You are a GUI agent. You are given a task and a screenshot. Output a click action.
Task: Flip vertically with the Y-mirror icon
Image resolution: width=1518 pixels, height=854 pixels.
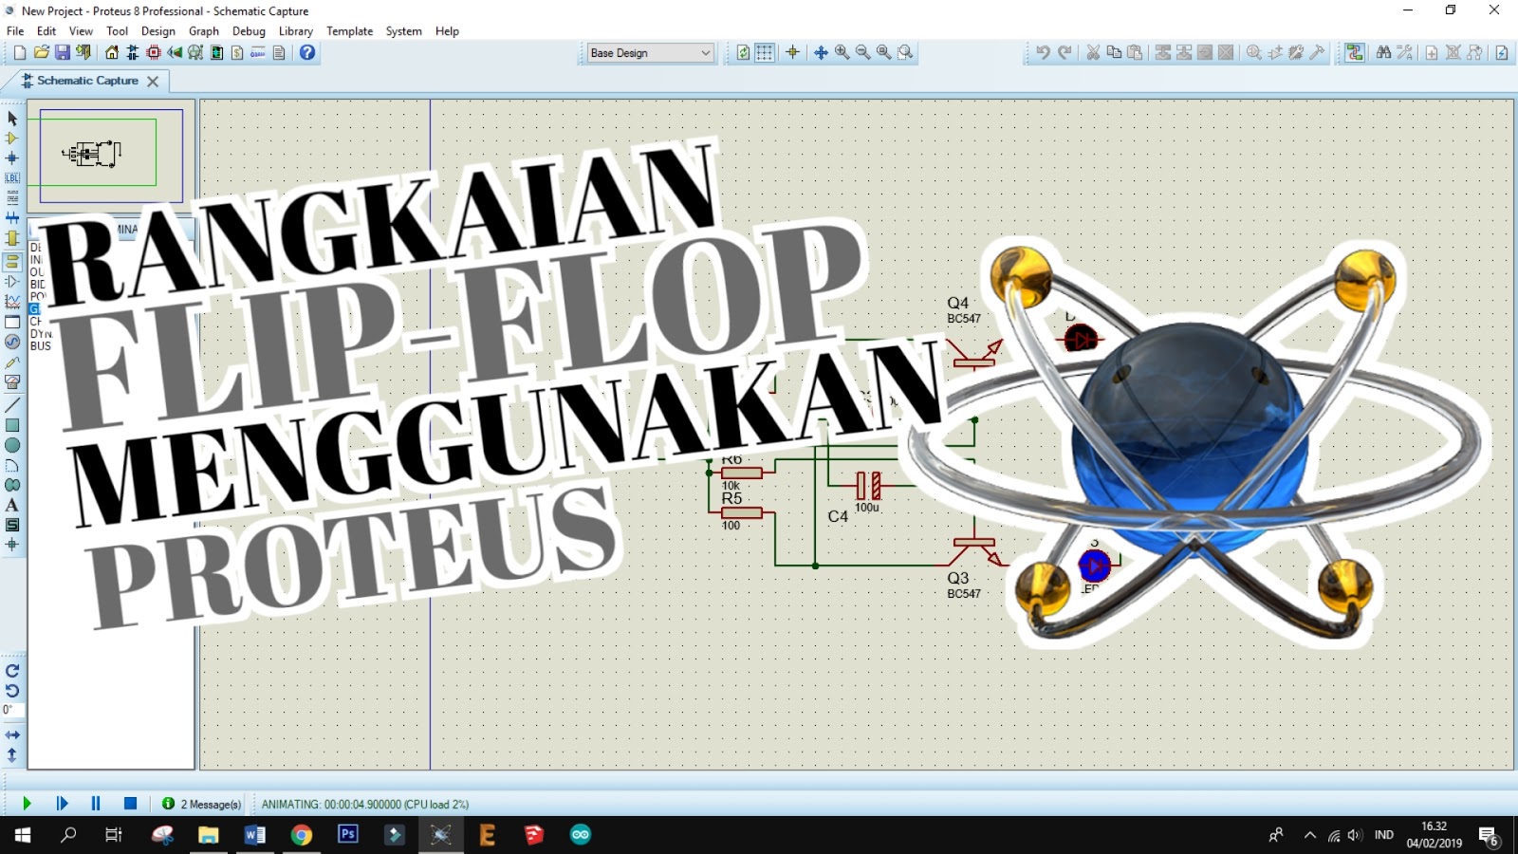pyautogui.click(x=12, y=755)
